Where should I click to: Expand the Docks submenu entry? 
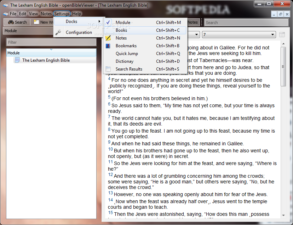[x=79, y=22]
